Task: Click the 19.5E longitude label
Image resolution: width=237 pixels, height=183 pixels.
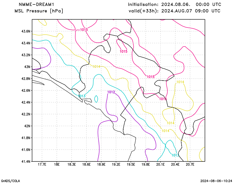Action: pos(131,164)
